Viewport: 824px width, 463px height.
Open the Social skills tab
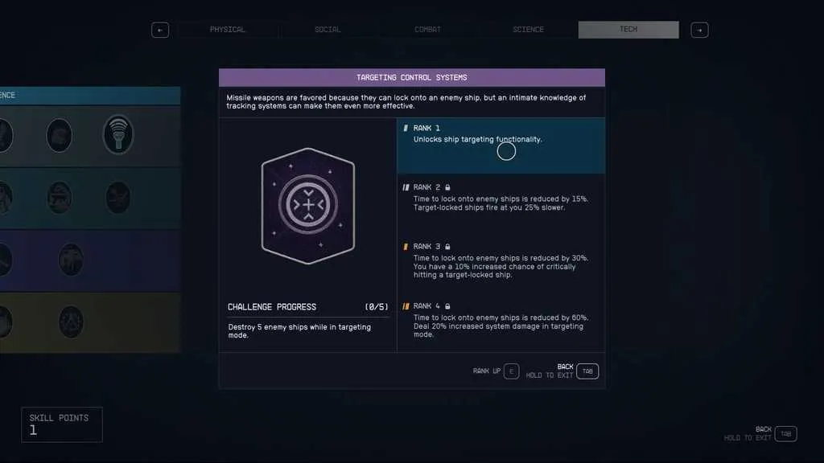(328, 30)
